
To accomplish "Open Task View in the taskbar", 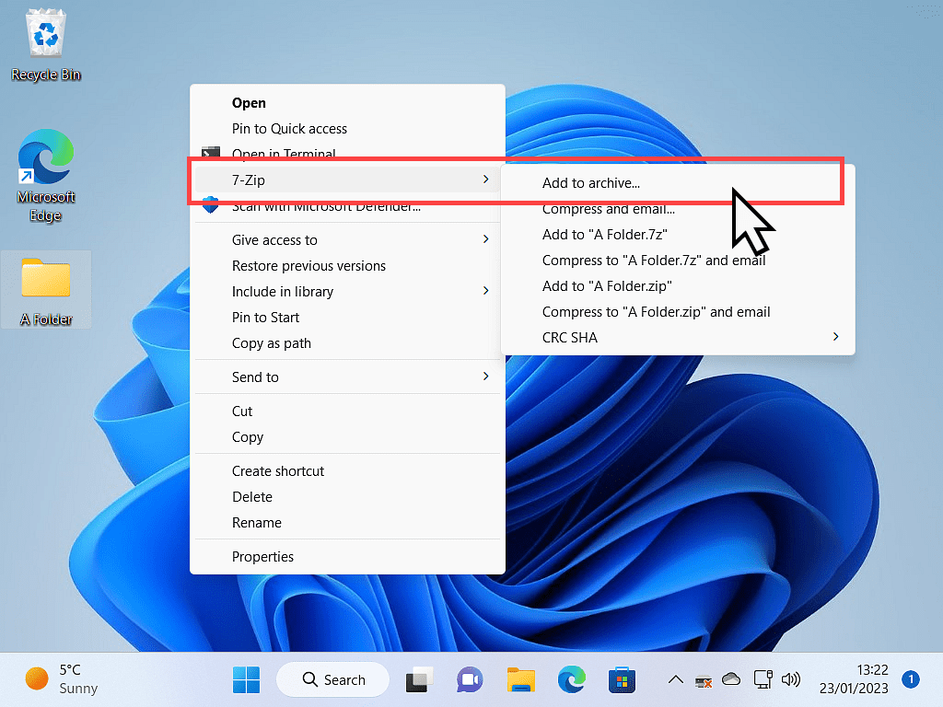I will coord(419,680).
